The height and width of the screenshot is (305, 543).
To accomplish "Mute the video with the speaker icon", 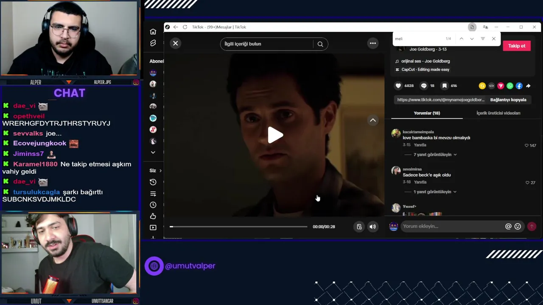I will point(372,227).
